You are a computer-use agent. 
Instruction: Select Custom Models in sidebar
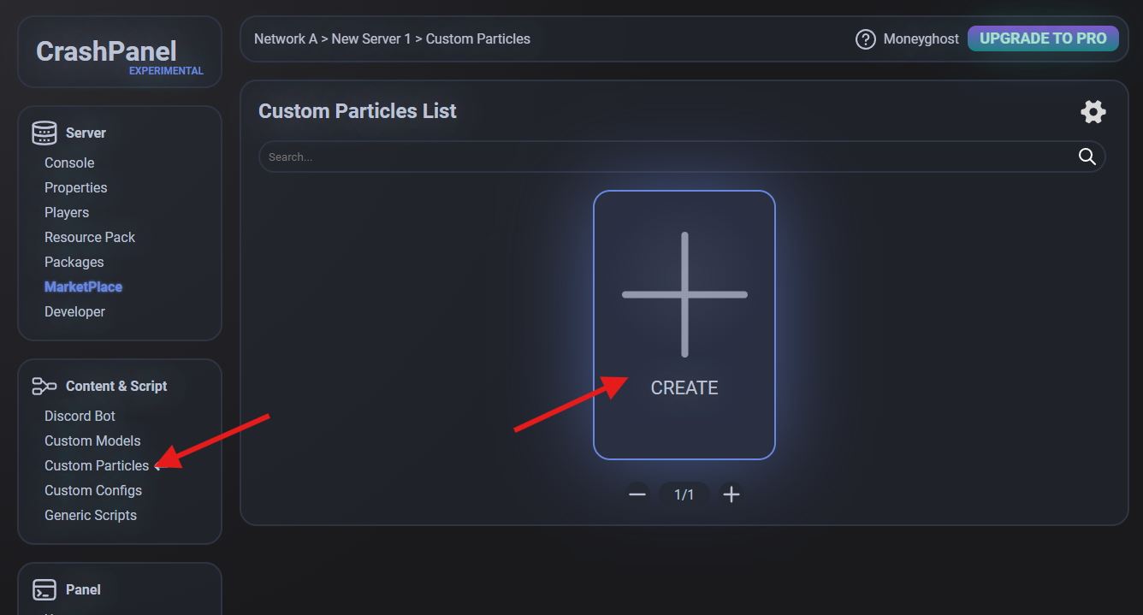(92, 441)
